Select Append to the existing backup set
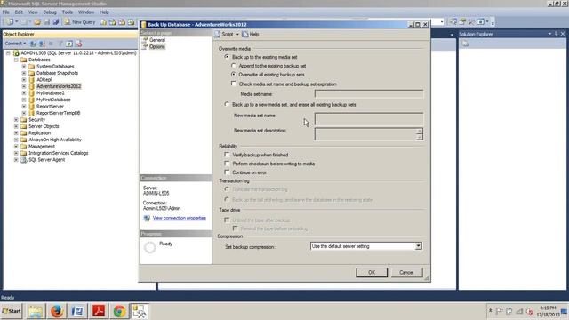The image size is (569, 320). [234, 66]
